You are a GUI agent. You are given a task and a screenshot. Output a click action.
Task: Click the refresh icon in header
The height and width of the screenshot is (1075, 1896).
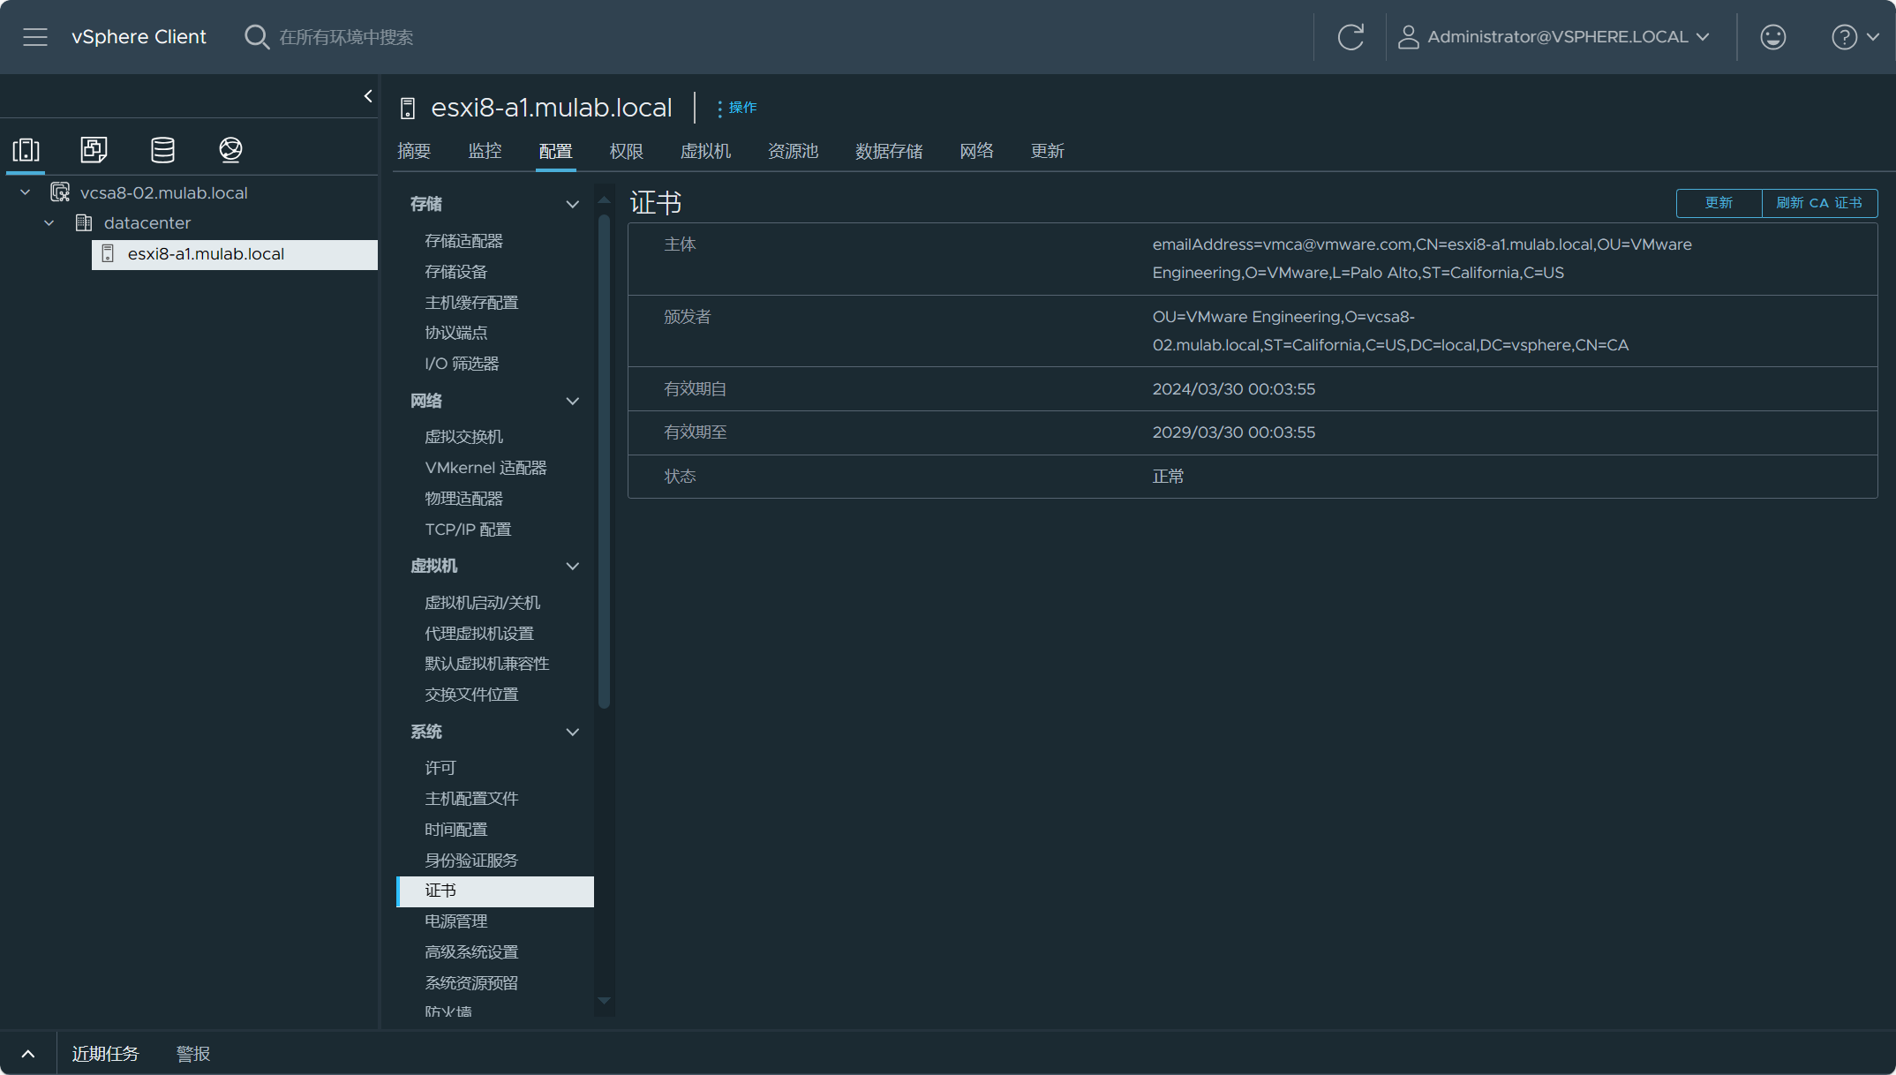pyautogui.click(x=1351, y=37)
